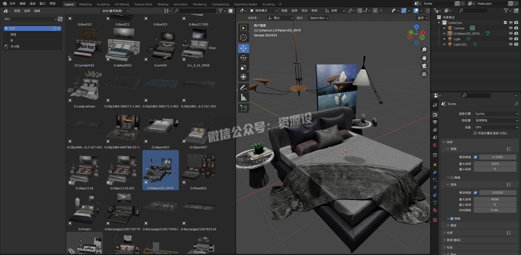Disable render denoise checkbox
The width and height of the screenshot is (521, 255).
[x=452, y=219]
